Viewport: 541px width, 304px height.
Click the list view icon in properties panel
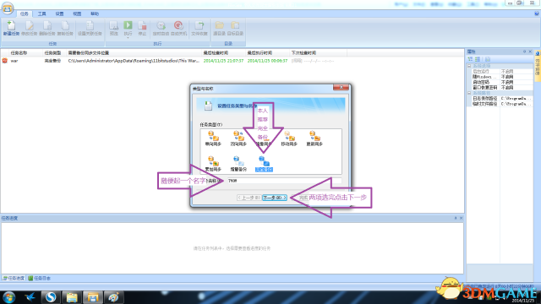[x=478, y=59]
